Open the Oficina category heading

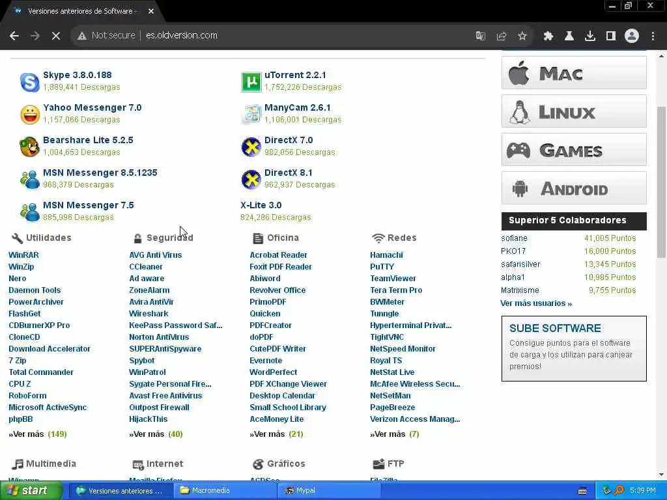pyautogui.click(x=283, y=238)
